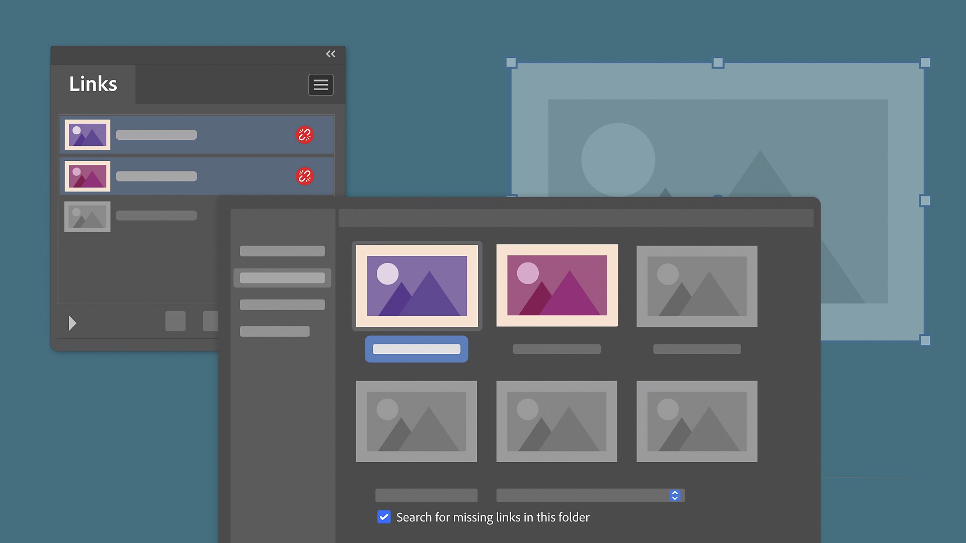
Task: Open the Links panel hamburger menu
Action: click(x=320, y=85)
